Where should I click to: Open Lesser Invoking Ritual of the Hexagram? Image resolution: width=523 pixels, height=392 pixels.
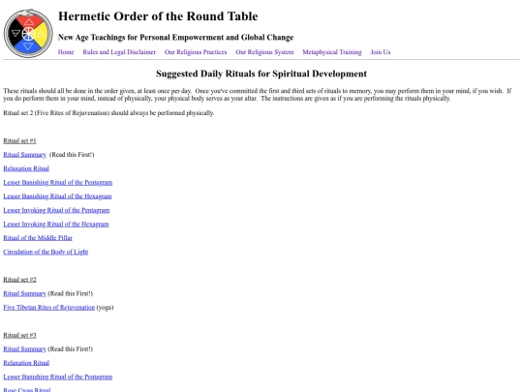coord(56,224)
